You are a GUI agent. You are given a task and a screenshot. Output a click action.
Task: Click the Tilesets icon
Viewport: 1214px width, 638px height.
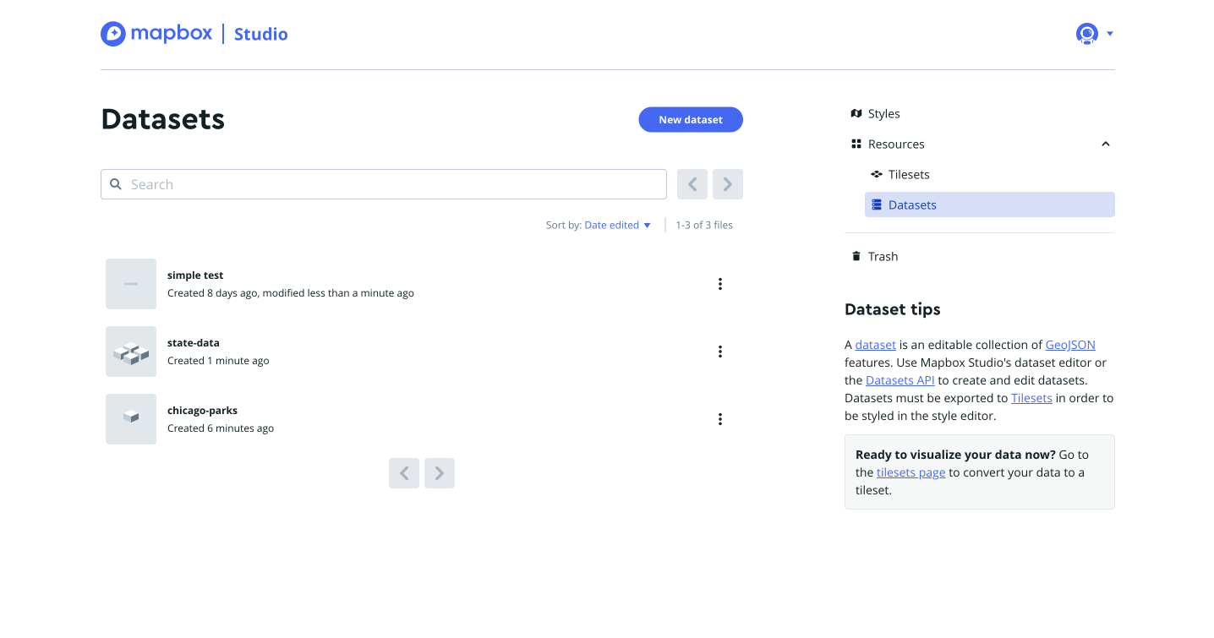(877, 174)
